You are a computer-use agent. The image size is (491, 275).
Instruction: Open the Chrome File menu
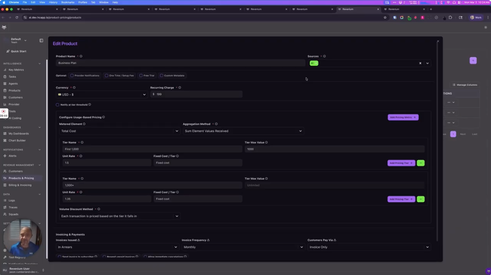pos(25,2)
